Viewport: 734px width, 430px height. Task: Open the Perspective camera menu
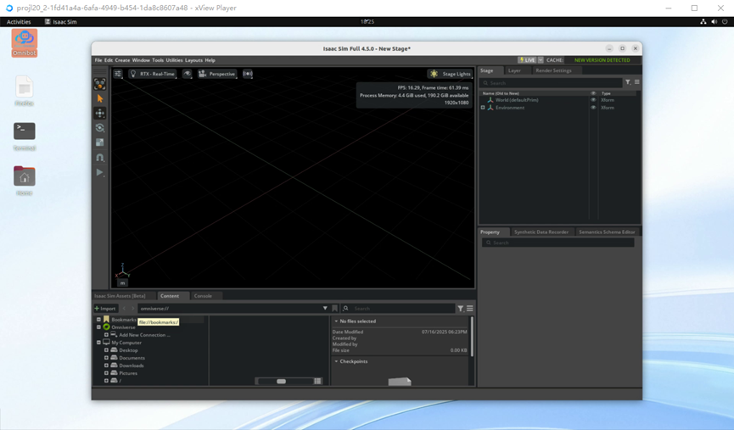[216, 74]
